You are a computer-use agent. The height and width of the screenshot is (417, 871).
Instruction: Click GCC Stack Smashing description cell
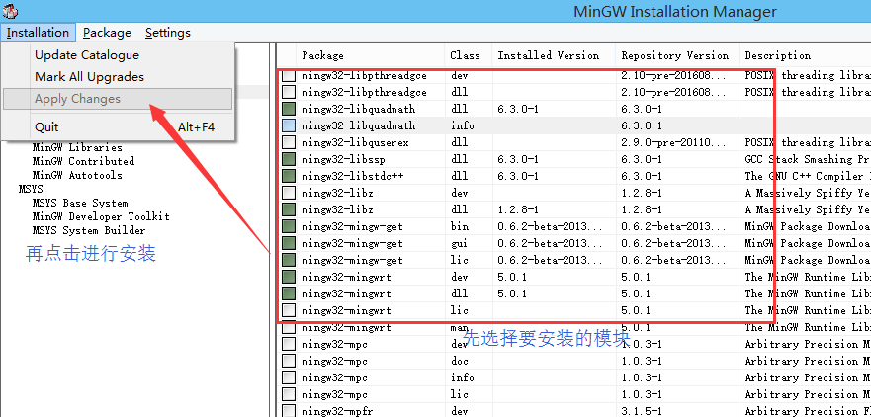pyautogui.click(x=808, y=159)
